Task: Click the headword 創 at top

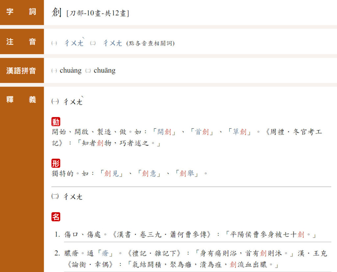Action: (57, 12)
